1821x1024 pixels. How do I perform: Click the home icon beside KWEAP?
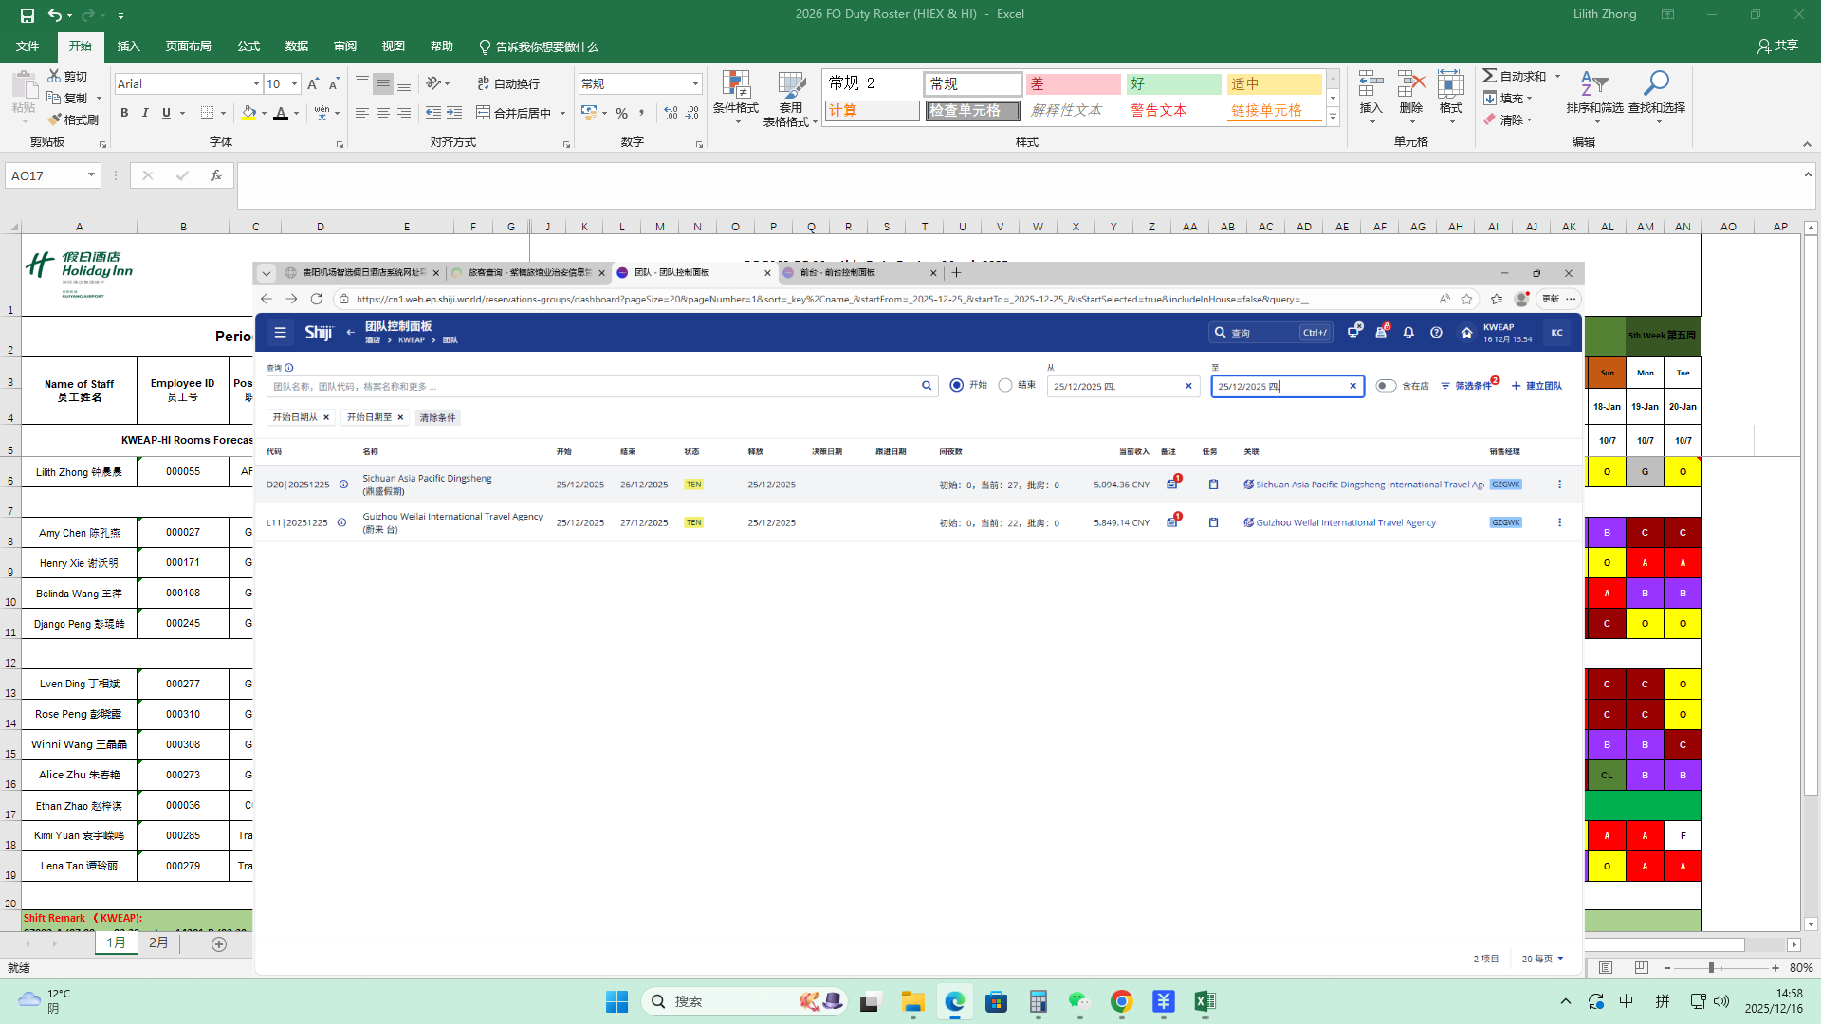(x=1466, y=333)
